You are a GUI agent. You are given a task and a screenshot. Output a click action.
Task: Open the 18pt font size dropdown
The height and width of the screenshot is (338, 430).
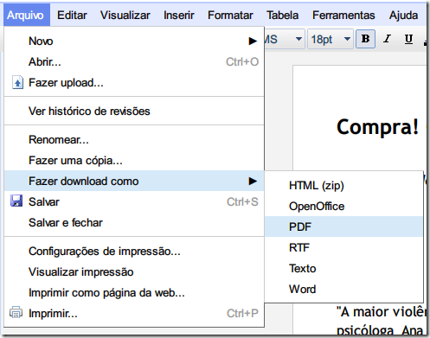click(331, 39)
